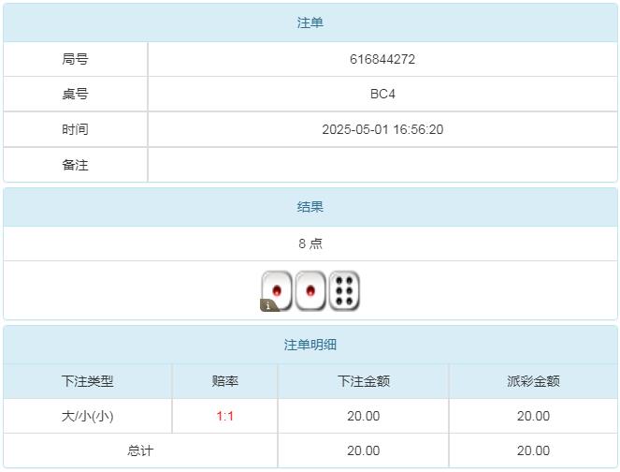
Task: Click the 注单明细 section header
Action: (310, 345)
